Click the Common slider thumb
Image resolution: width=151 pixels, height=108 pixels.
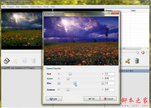click(x=68, y=90)
